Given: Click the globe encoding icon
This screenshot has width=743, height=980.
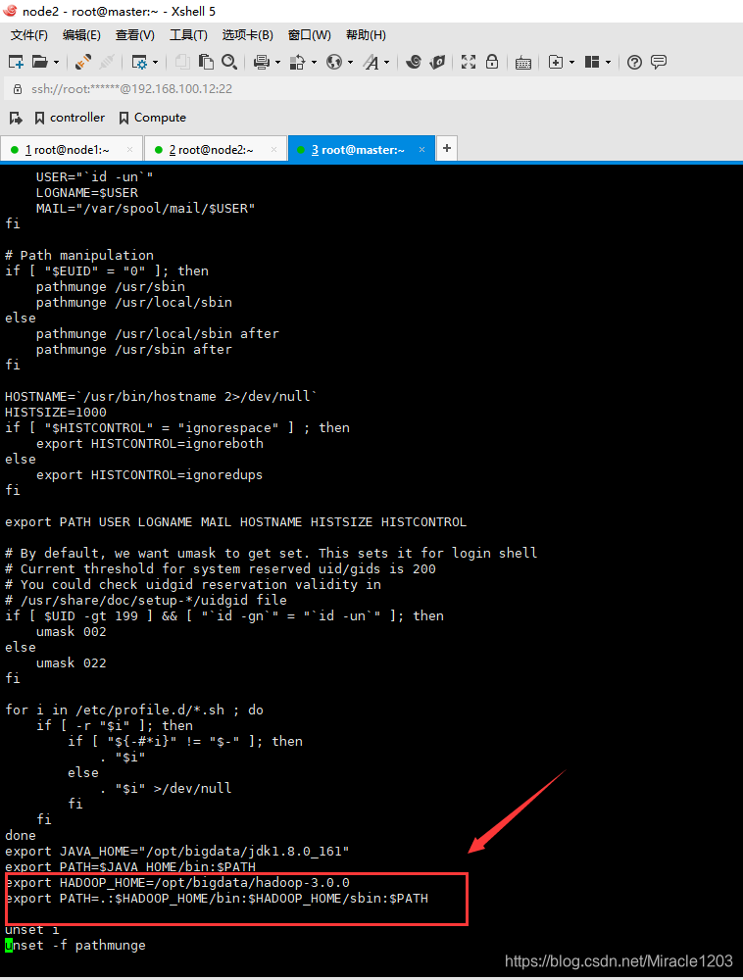Looking at the screenshot, I should [x=334, y=62].
